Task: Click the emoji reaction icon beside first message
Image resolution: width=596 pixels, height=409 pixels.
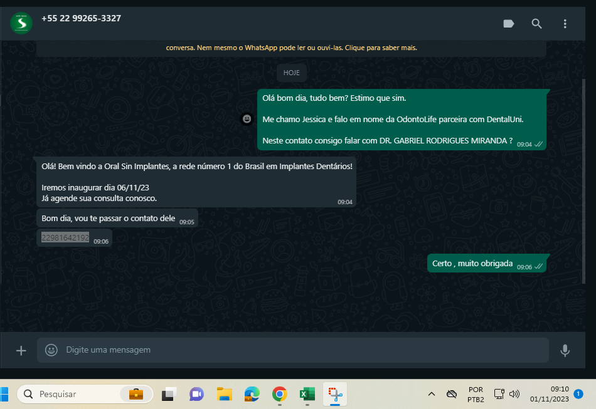Action: click(x=247, y=119)
